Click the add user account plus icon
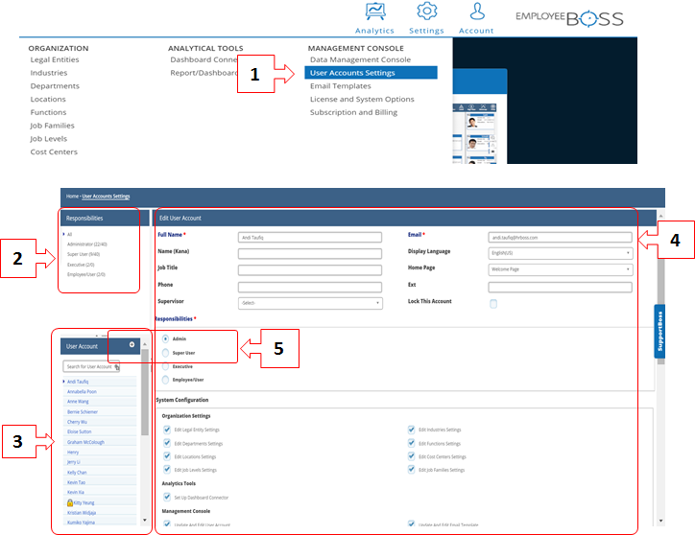 click(132, 344)
